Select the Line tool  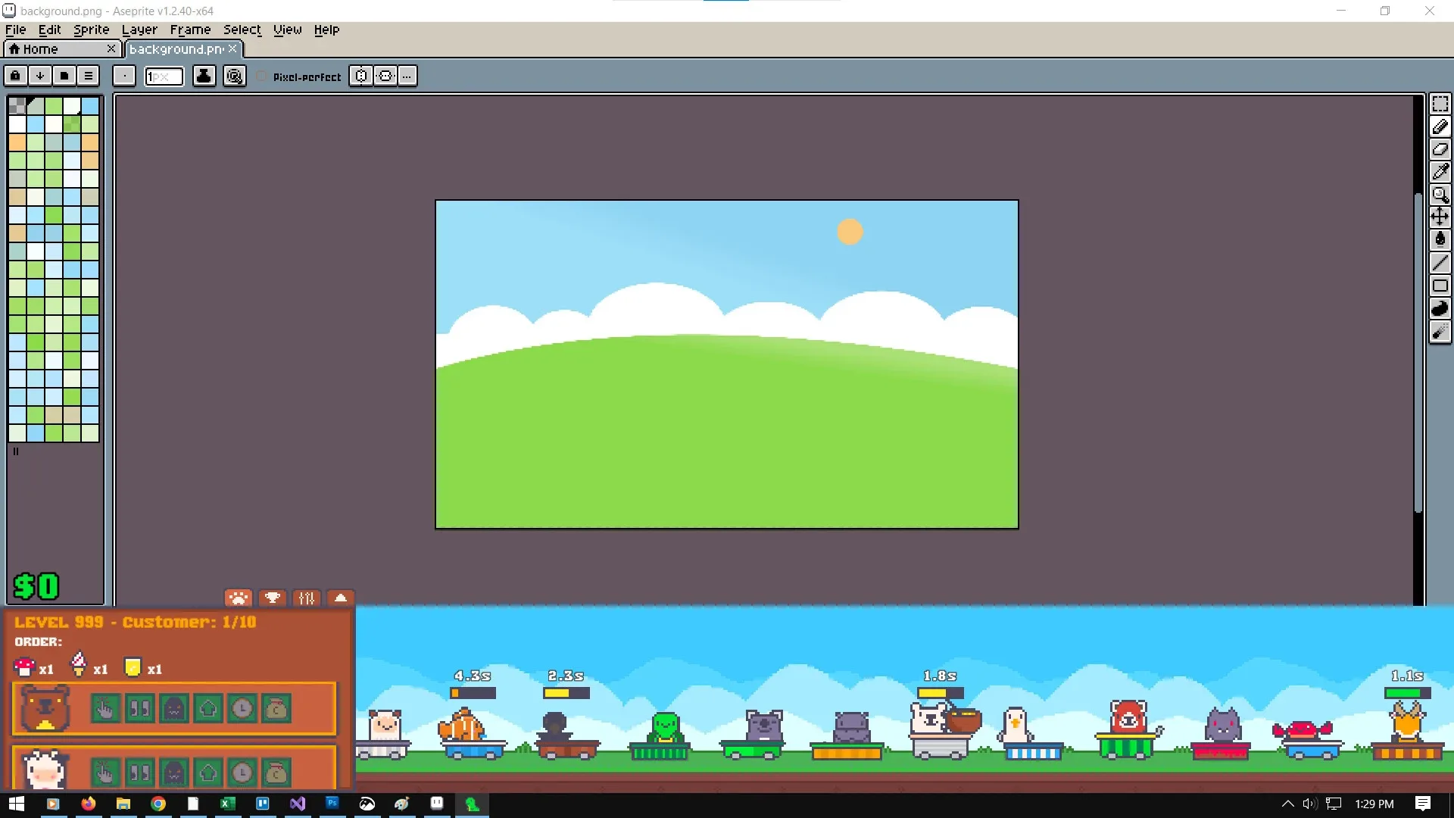pyautogui.click(x=1440, y=263)
